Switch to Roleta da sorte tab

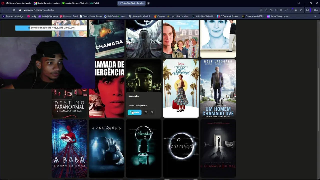(47, 3)
